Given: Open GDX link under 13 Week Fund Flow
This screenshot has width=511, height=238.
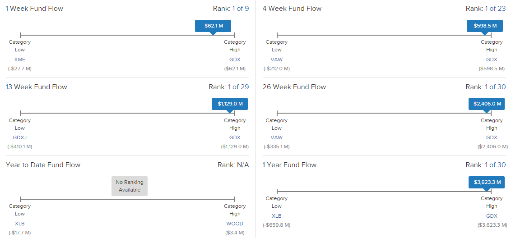Looking at the screenshot, I should 235,138.
